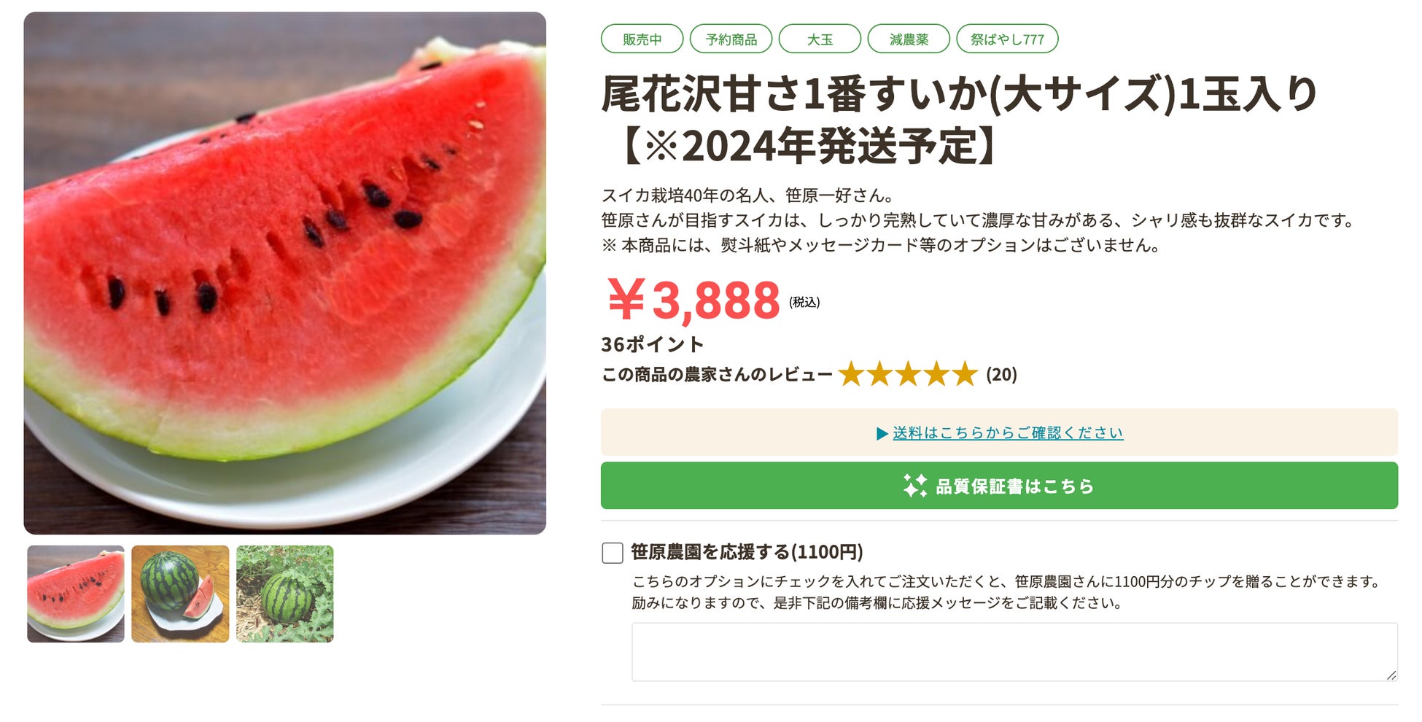Screen dimensions: 1422x722
Task: Open the 減農薬 tag
Action: coord(909,39)
